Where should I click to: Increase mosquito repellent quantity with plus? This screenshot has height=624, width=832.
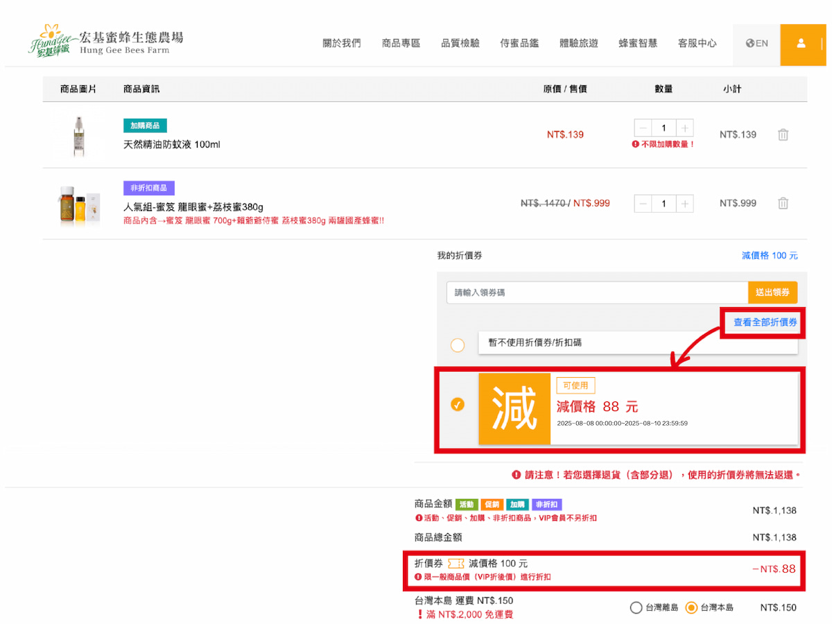tap(684, 128)
